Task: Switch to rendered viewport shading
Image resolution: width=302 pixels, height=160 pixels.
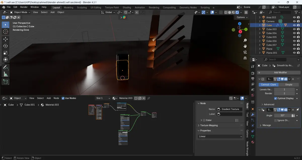Action: pyautogui.click(x=237, y=12)
